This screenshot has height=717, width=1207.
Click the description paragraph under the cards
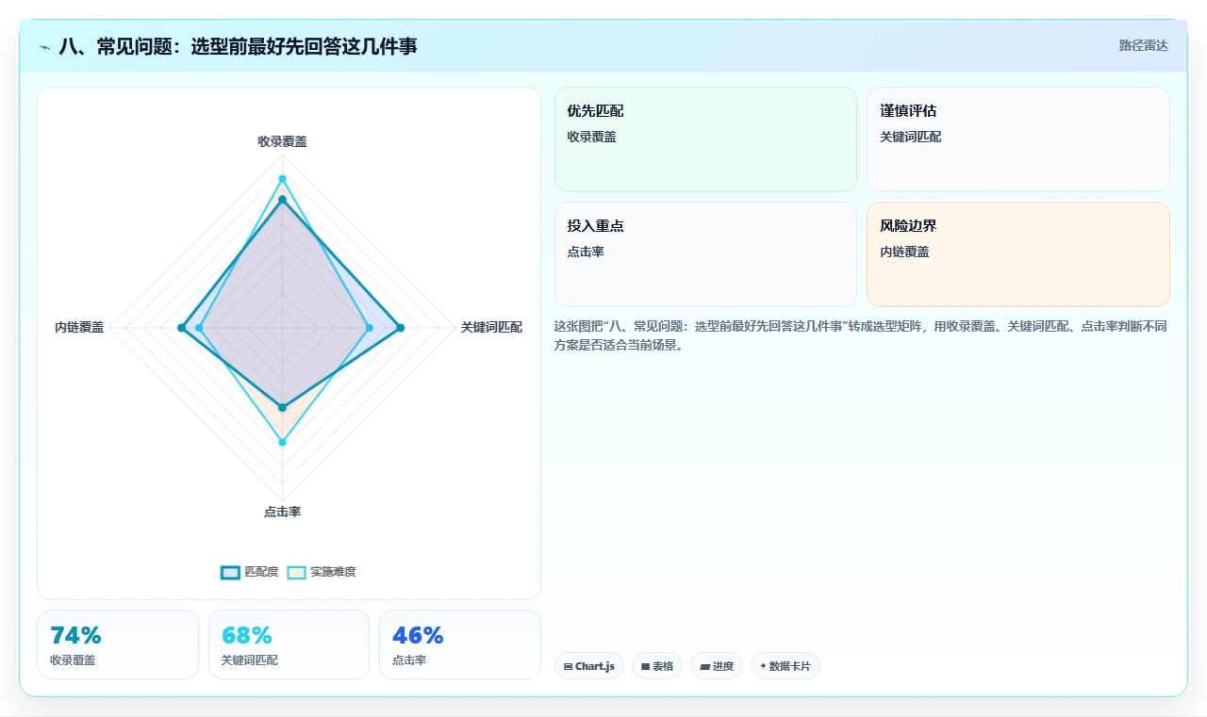tap(861, 335)
